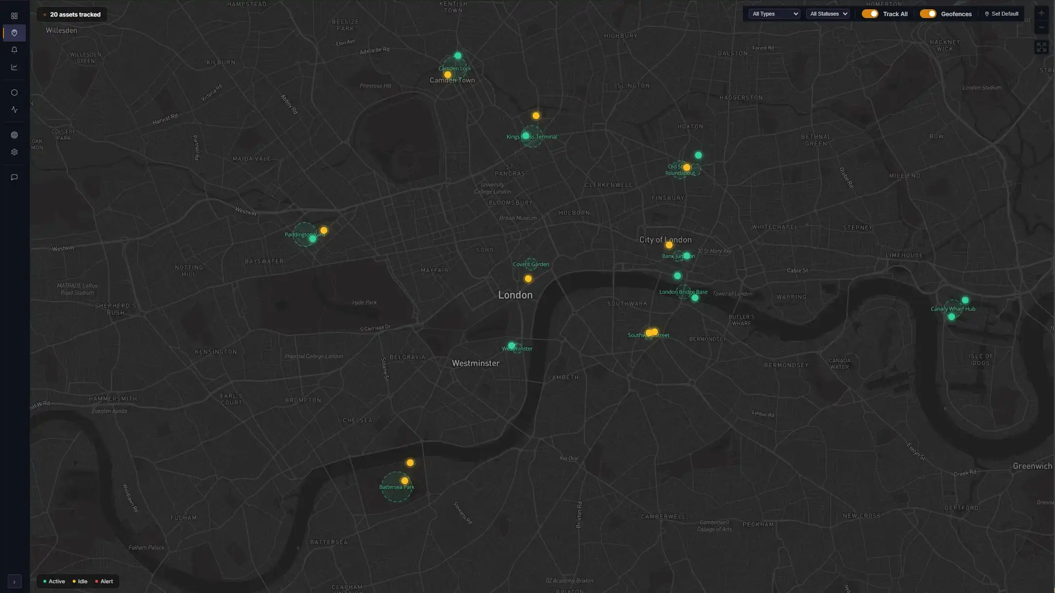Viewport: 1055px width, 593px height.
Task: Click the 'Old Street Roundabout' geofence label
Action: pyautogui.click(x=679, y=169)
